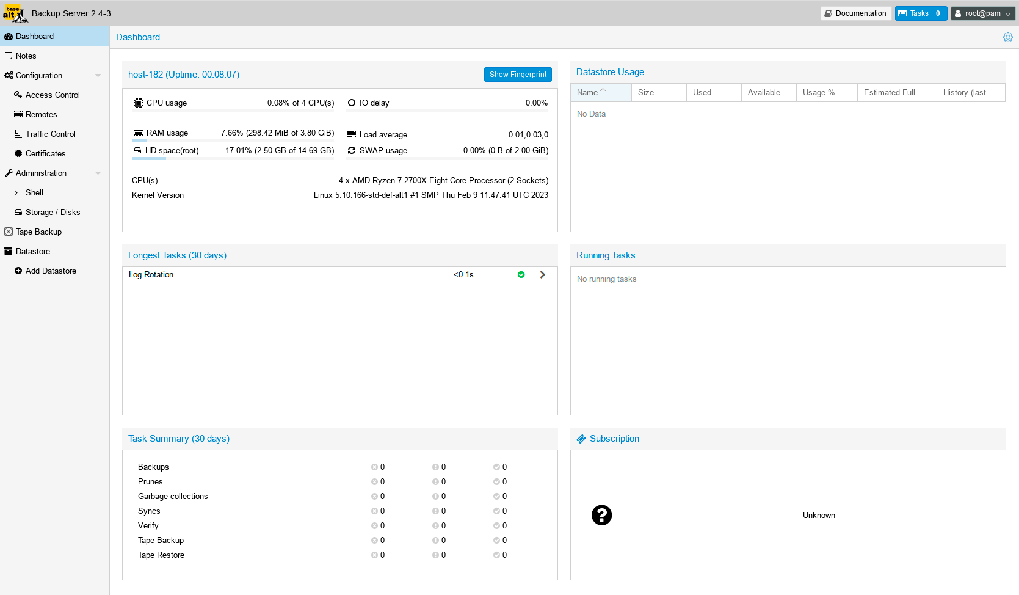Click the Add Datastore plus icon
The width and height of the screenshot is (1019, 595).
pos(18,271)
